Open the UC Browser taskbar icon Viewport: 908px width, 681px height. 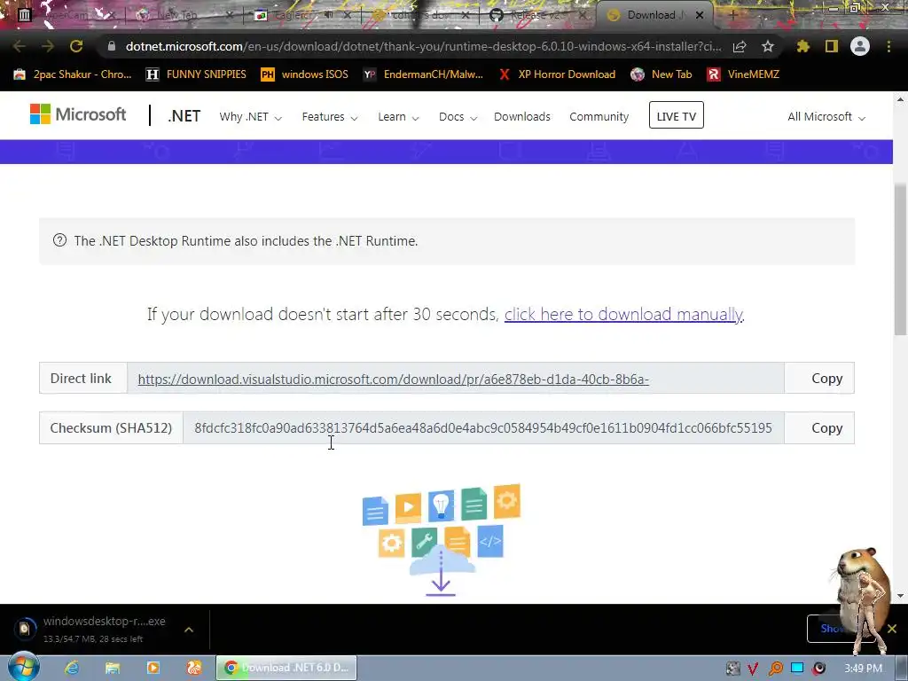pos(194,668)
